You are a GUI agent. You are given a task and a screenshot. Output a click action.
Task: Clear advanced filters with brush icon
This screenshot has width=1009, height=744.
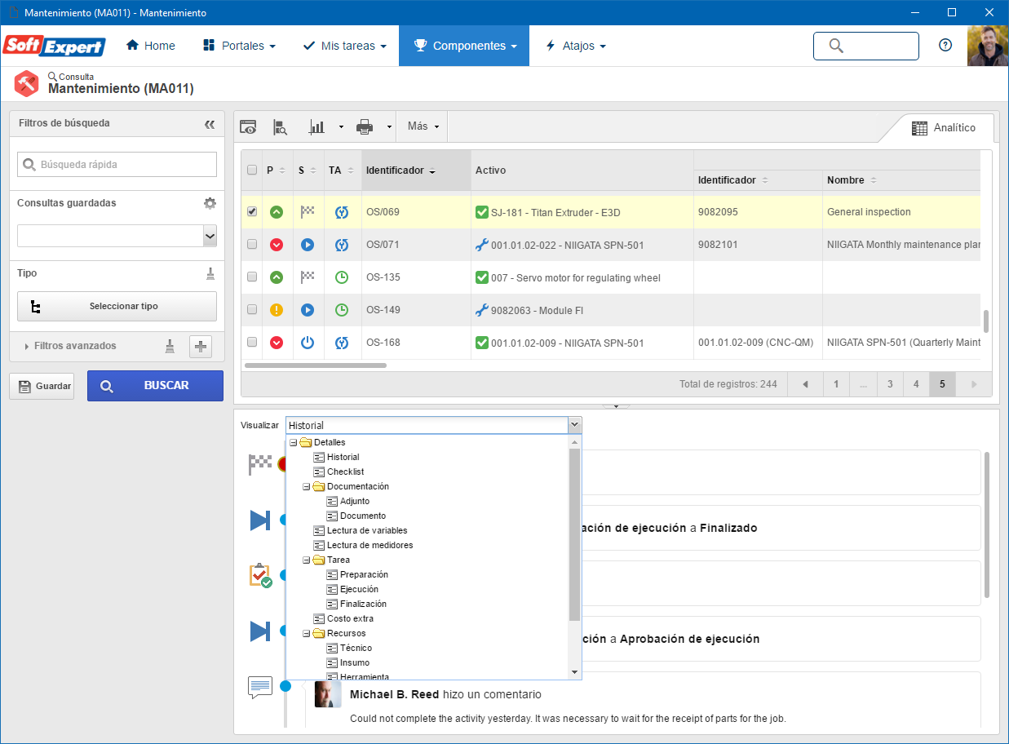point(170,346)
